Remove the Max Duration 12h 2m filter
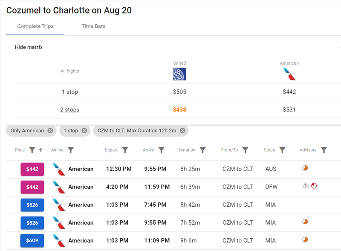 coord(182,131)
